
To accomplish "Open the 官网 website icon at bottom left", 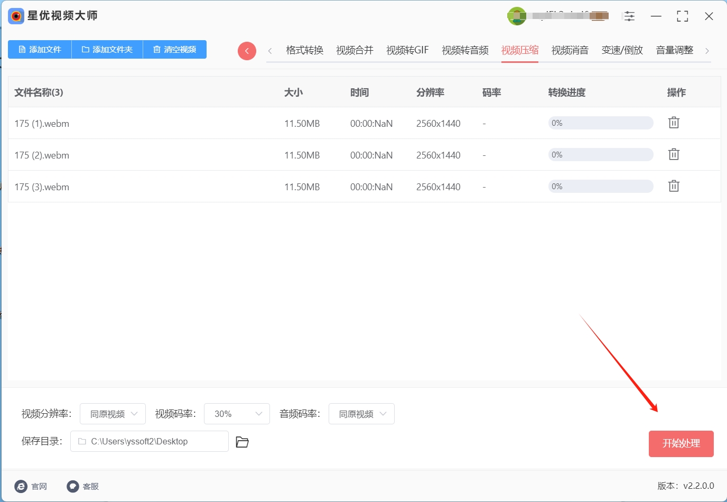I will (20, 486).
